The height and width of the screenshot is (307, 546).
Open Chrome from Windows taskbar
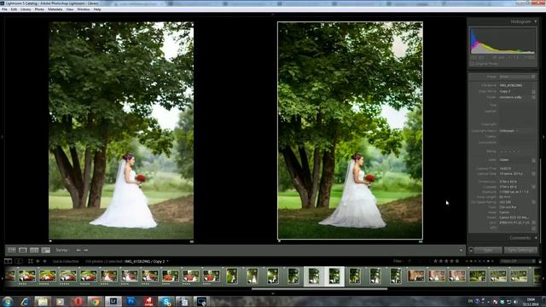click(x=95, y=301)
